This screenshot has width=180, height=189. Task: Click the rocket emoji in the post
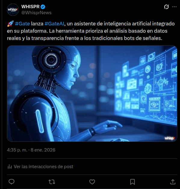10,24
